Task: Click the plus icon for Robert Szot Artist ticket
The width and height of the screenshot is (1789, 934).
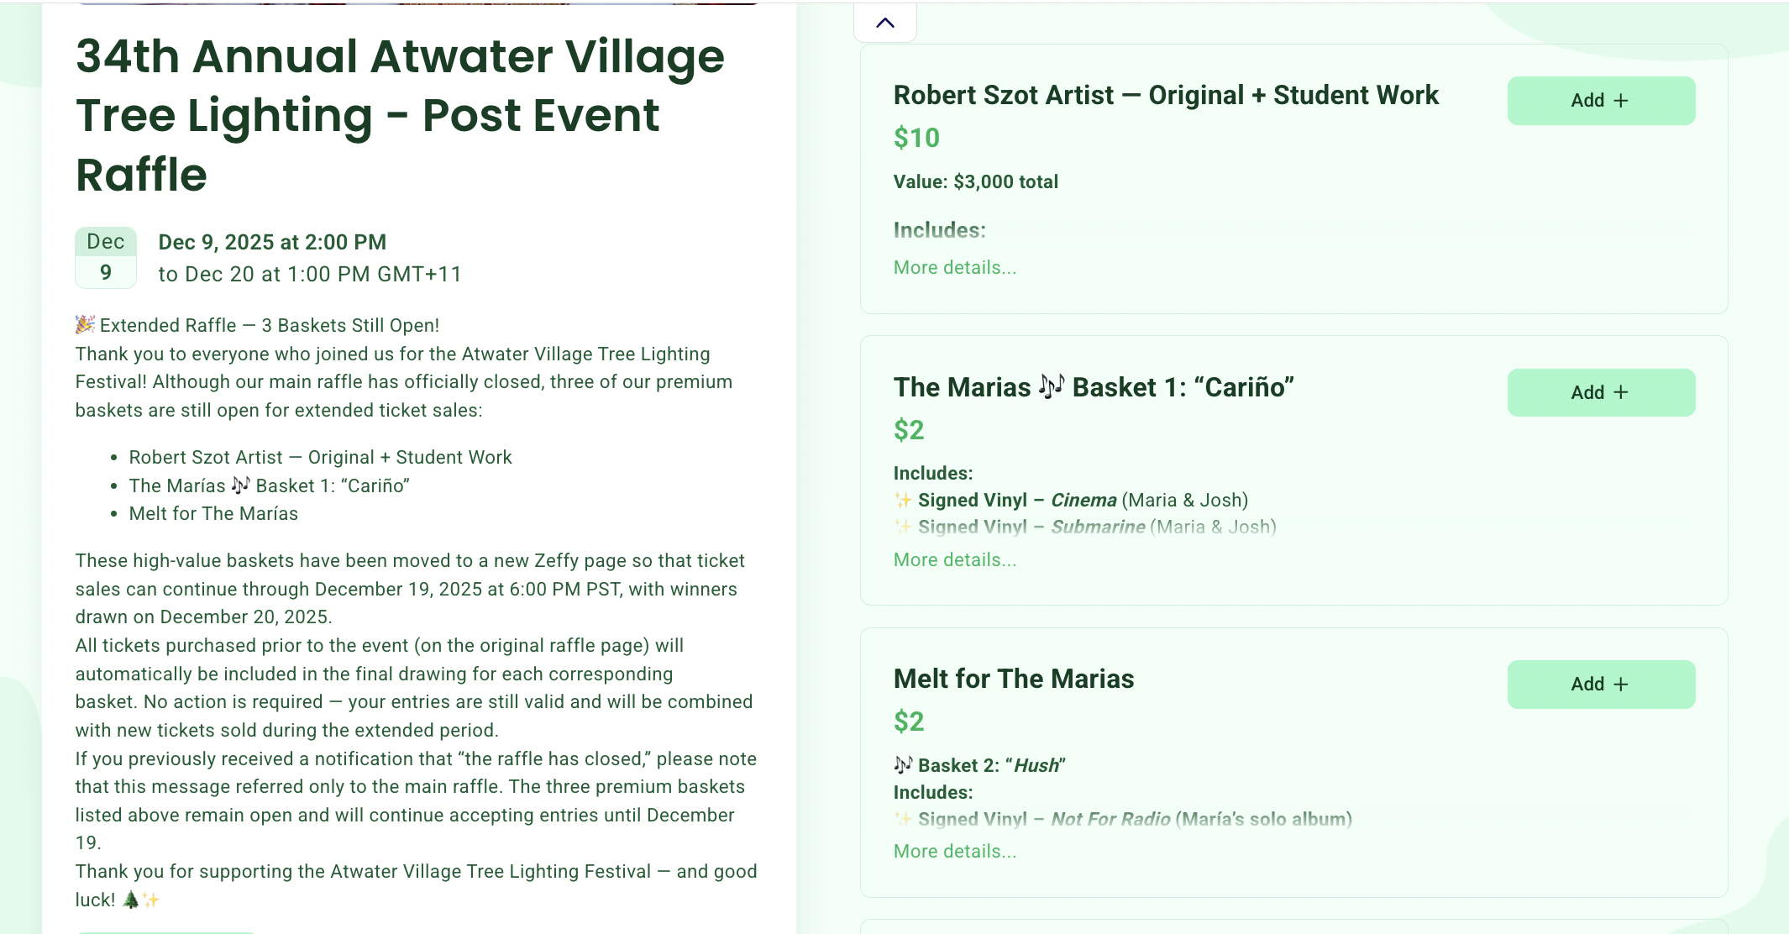Action: (1621, 101)
